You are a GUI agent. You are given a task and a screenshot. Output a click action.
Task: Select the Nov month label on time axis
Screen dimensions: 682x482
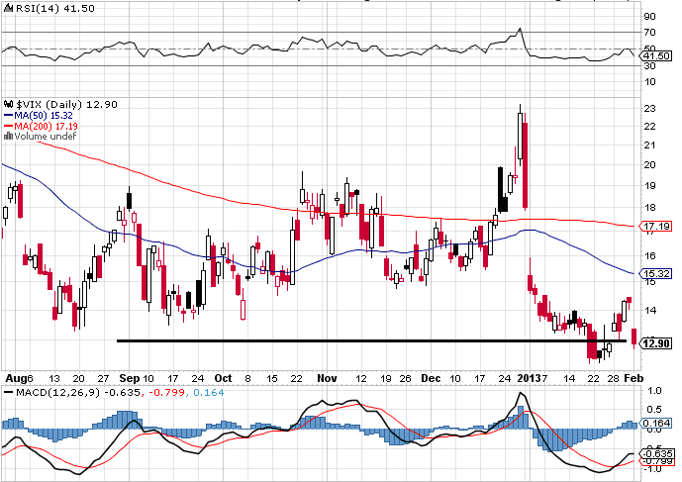(328, 378)
